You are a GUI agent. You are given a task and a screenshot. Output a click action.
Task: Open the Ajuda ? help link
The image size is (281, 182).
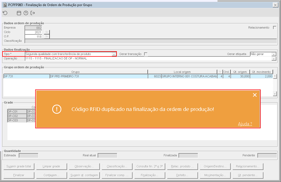(x=245, y=124)
